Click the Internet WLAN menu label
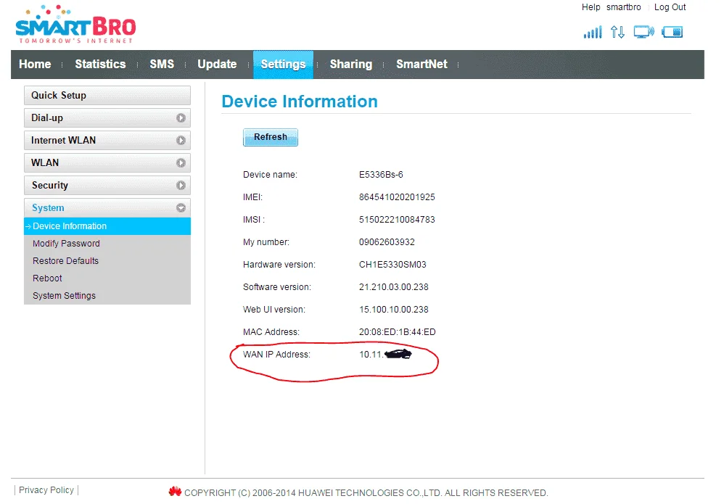The height and width of the screenshot is (504, 724). tap(63, 140)
